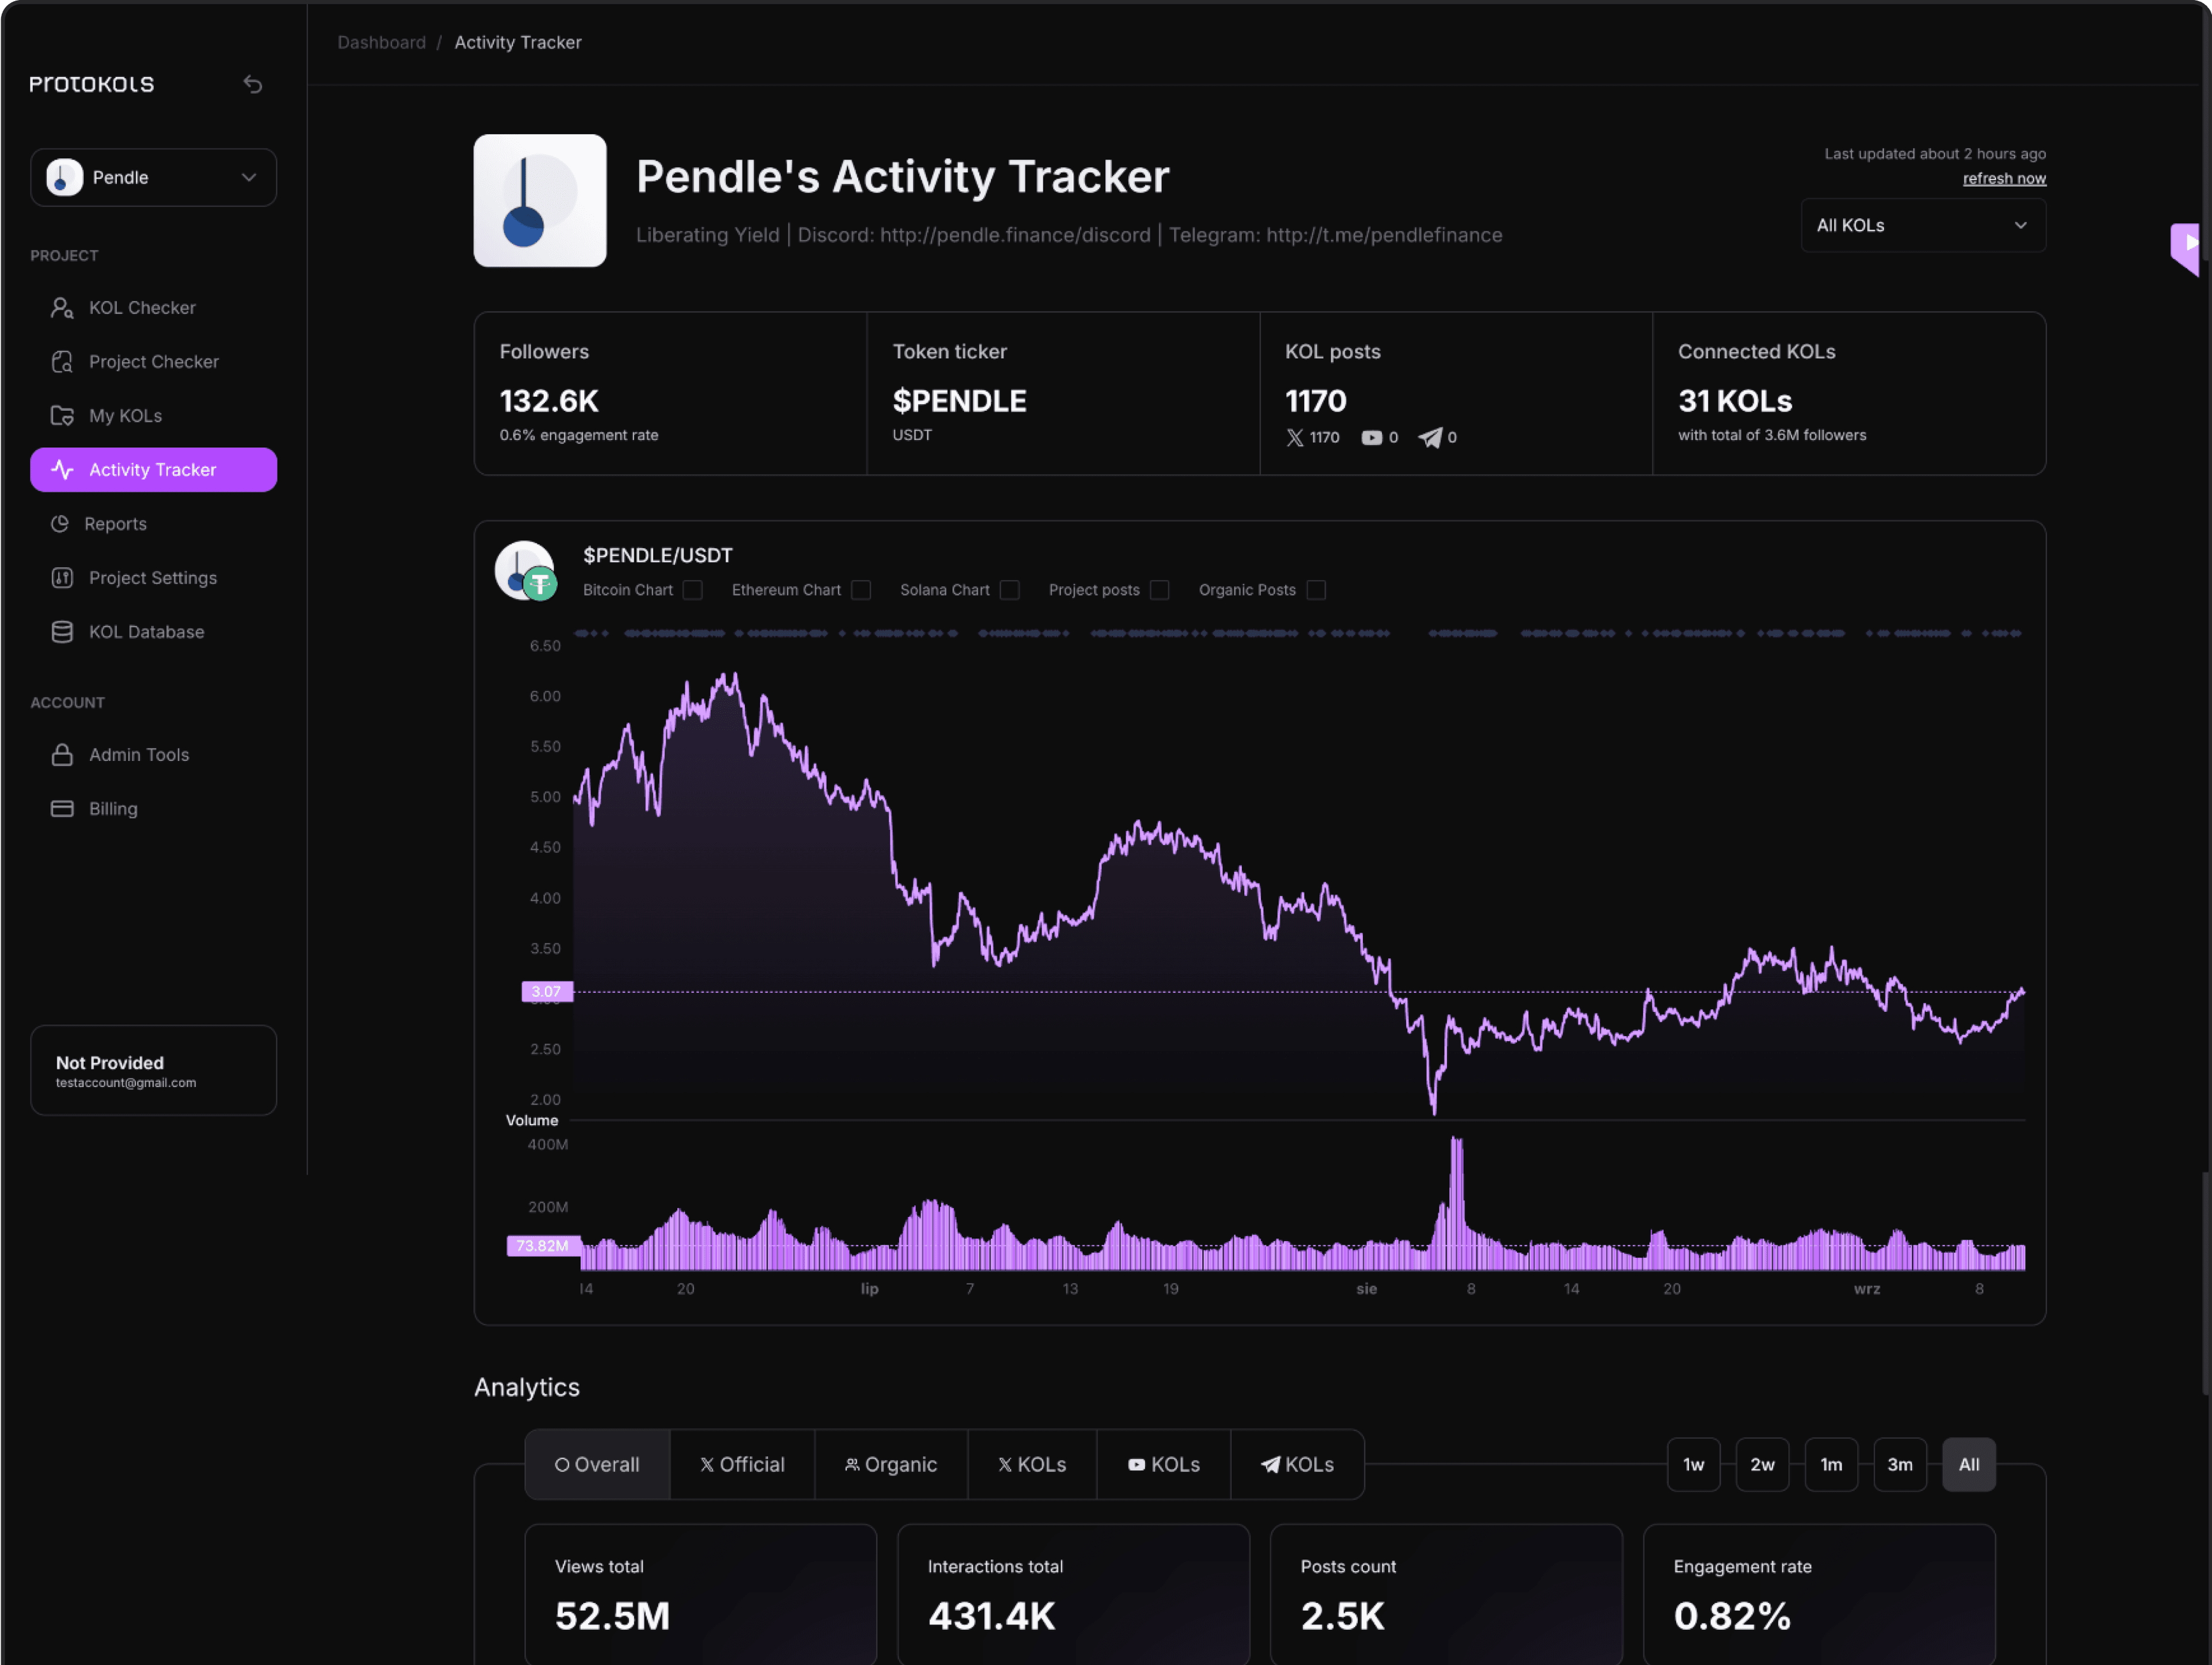Click the Not Provided account card
Screen dimensions: 2212x1665
[154, 1071]
